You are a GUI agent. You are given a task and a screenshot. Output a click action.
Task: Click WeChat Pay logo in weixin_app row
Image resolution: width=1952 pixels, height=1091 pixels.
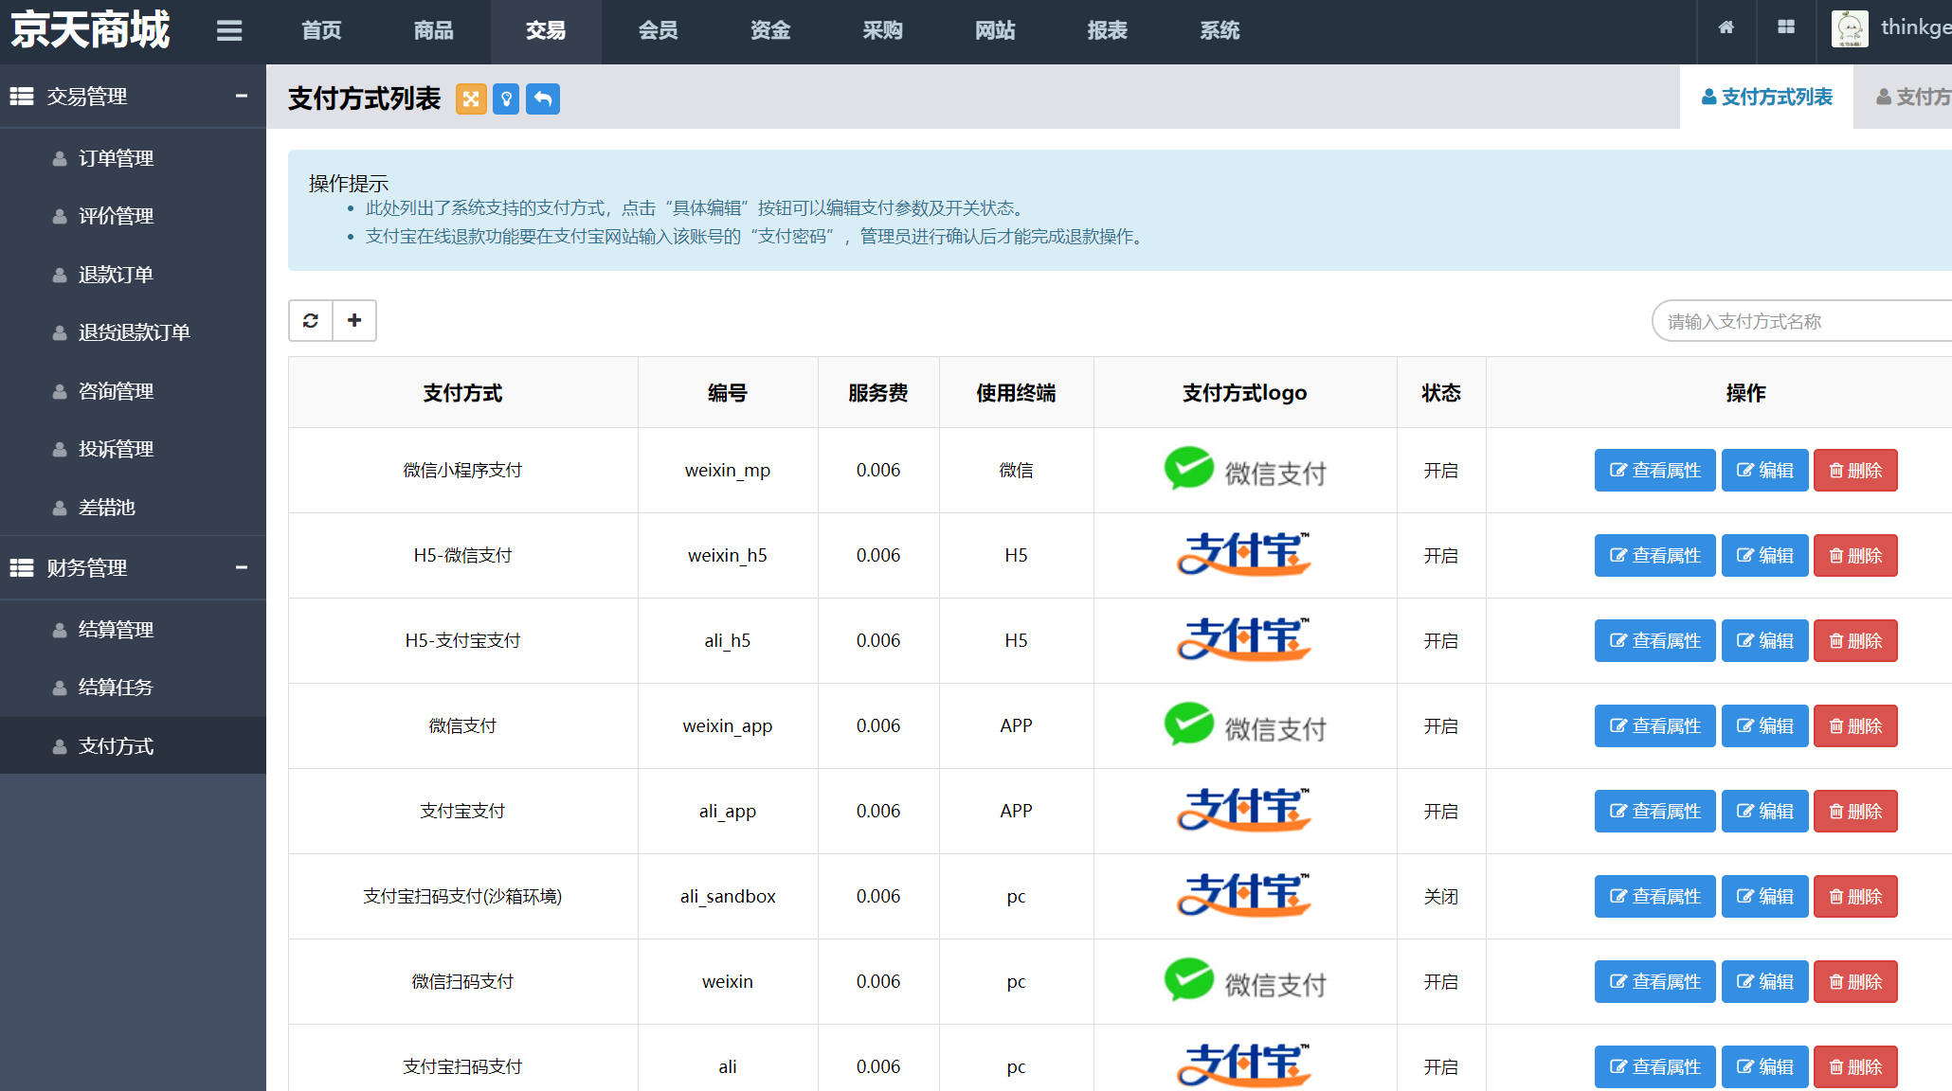coord(1245,725)
